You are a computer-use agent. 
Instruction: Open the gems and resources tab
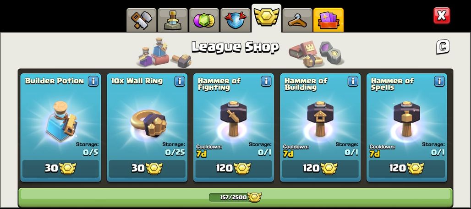204,20
